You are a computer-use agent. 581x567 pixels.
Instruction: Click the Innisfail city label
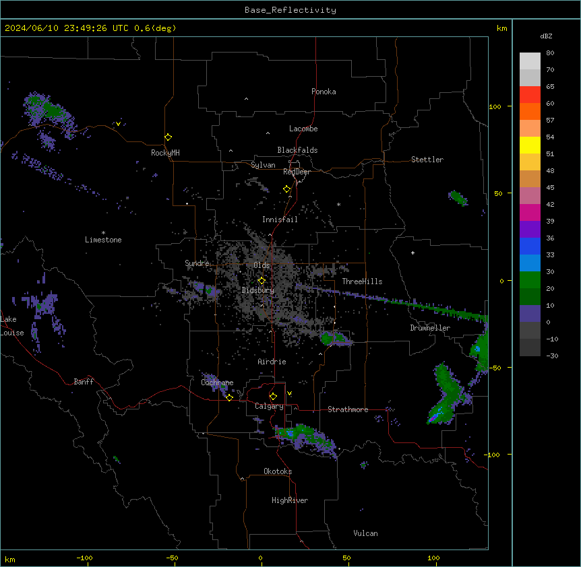tap(280, 220)
